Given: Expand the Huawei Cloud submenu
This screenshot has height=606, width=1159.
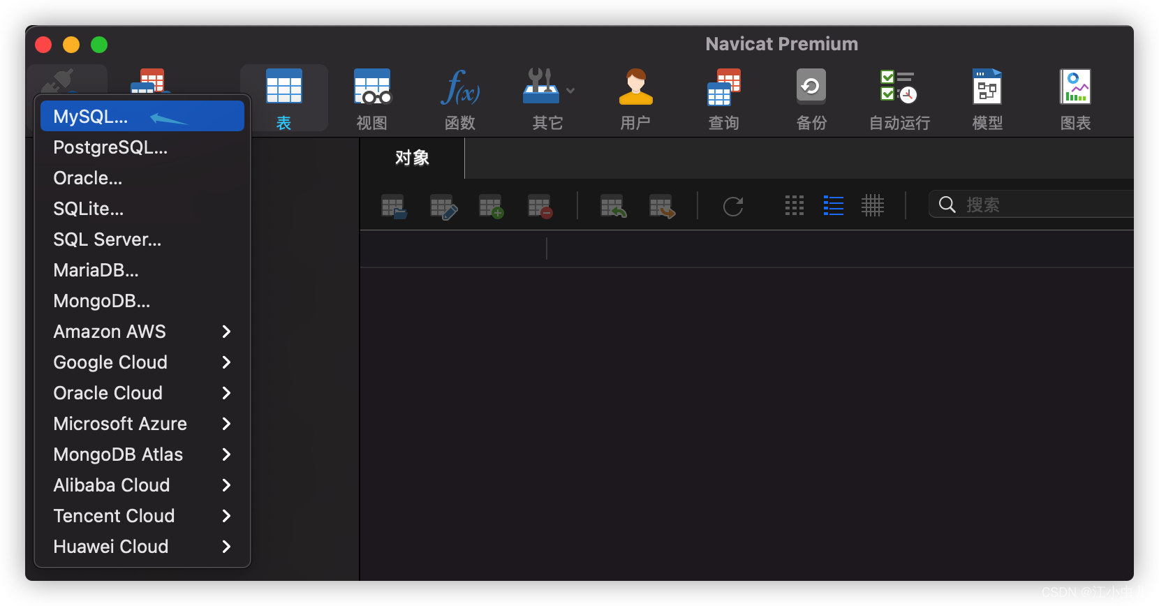Looking at the screenshot, I should (x=142, y=547).
